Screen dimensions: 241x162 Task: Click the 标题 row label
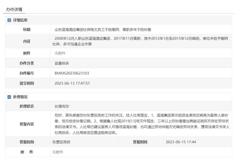tap(27, 29)
